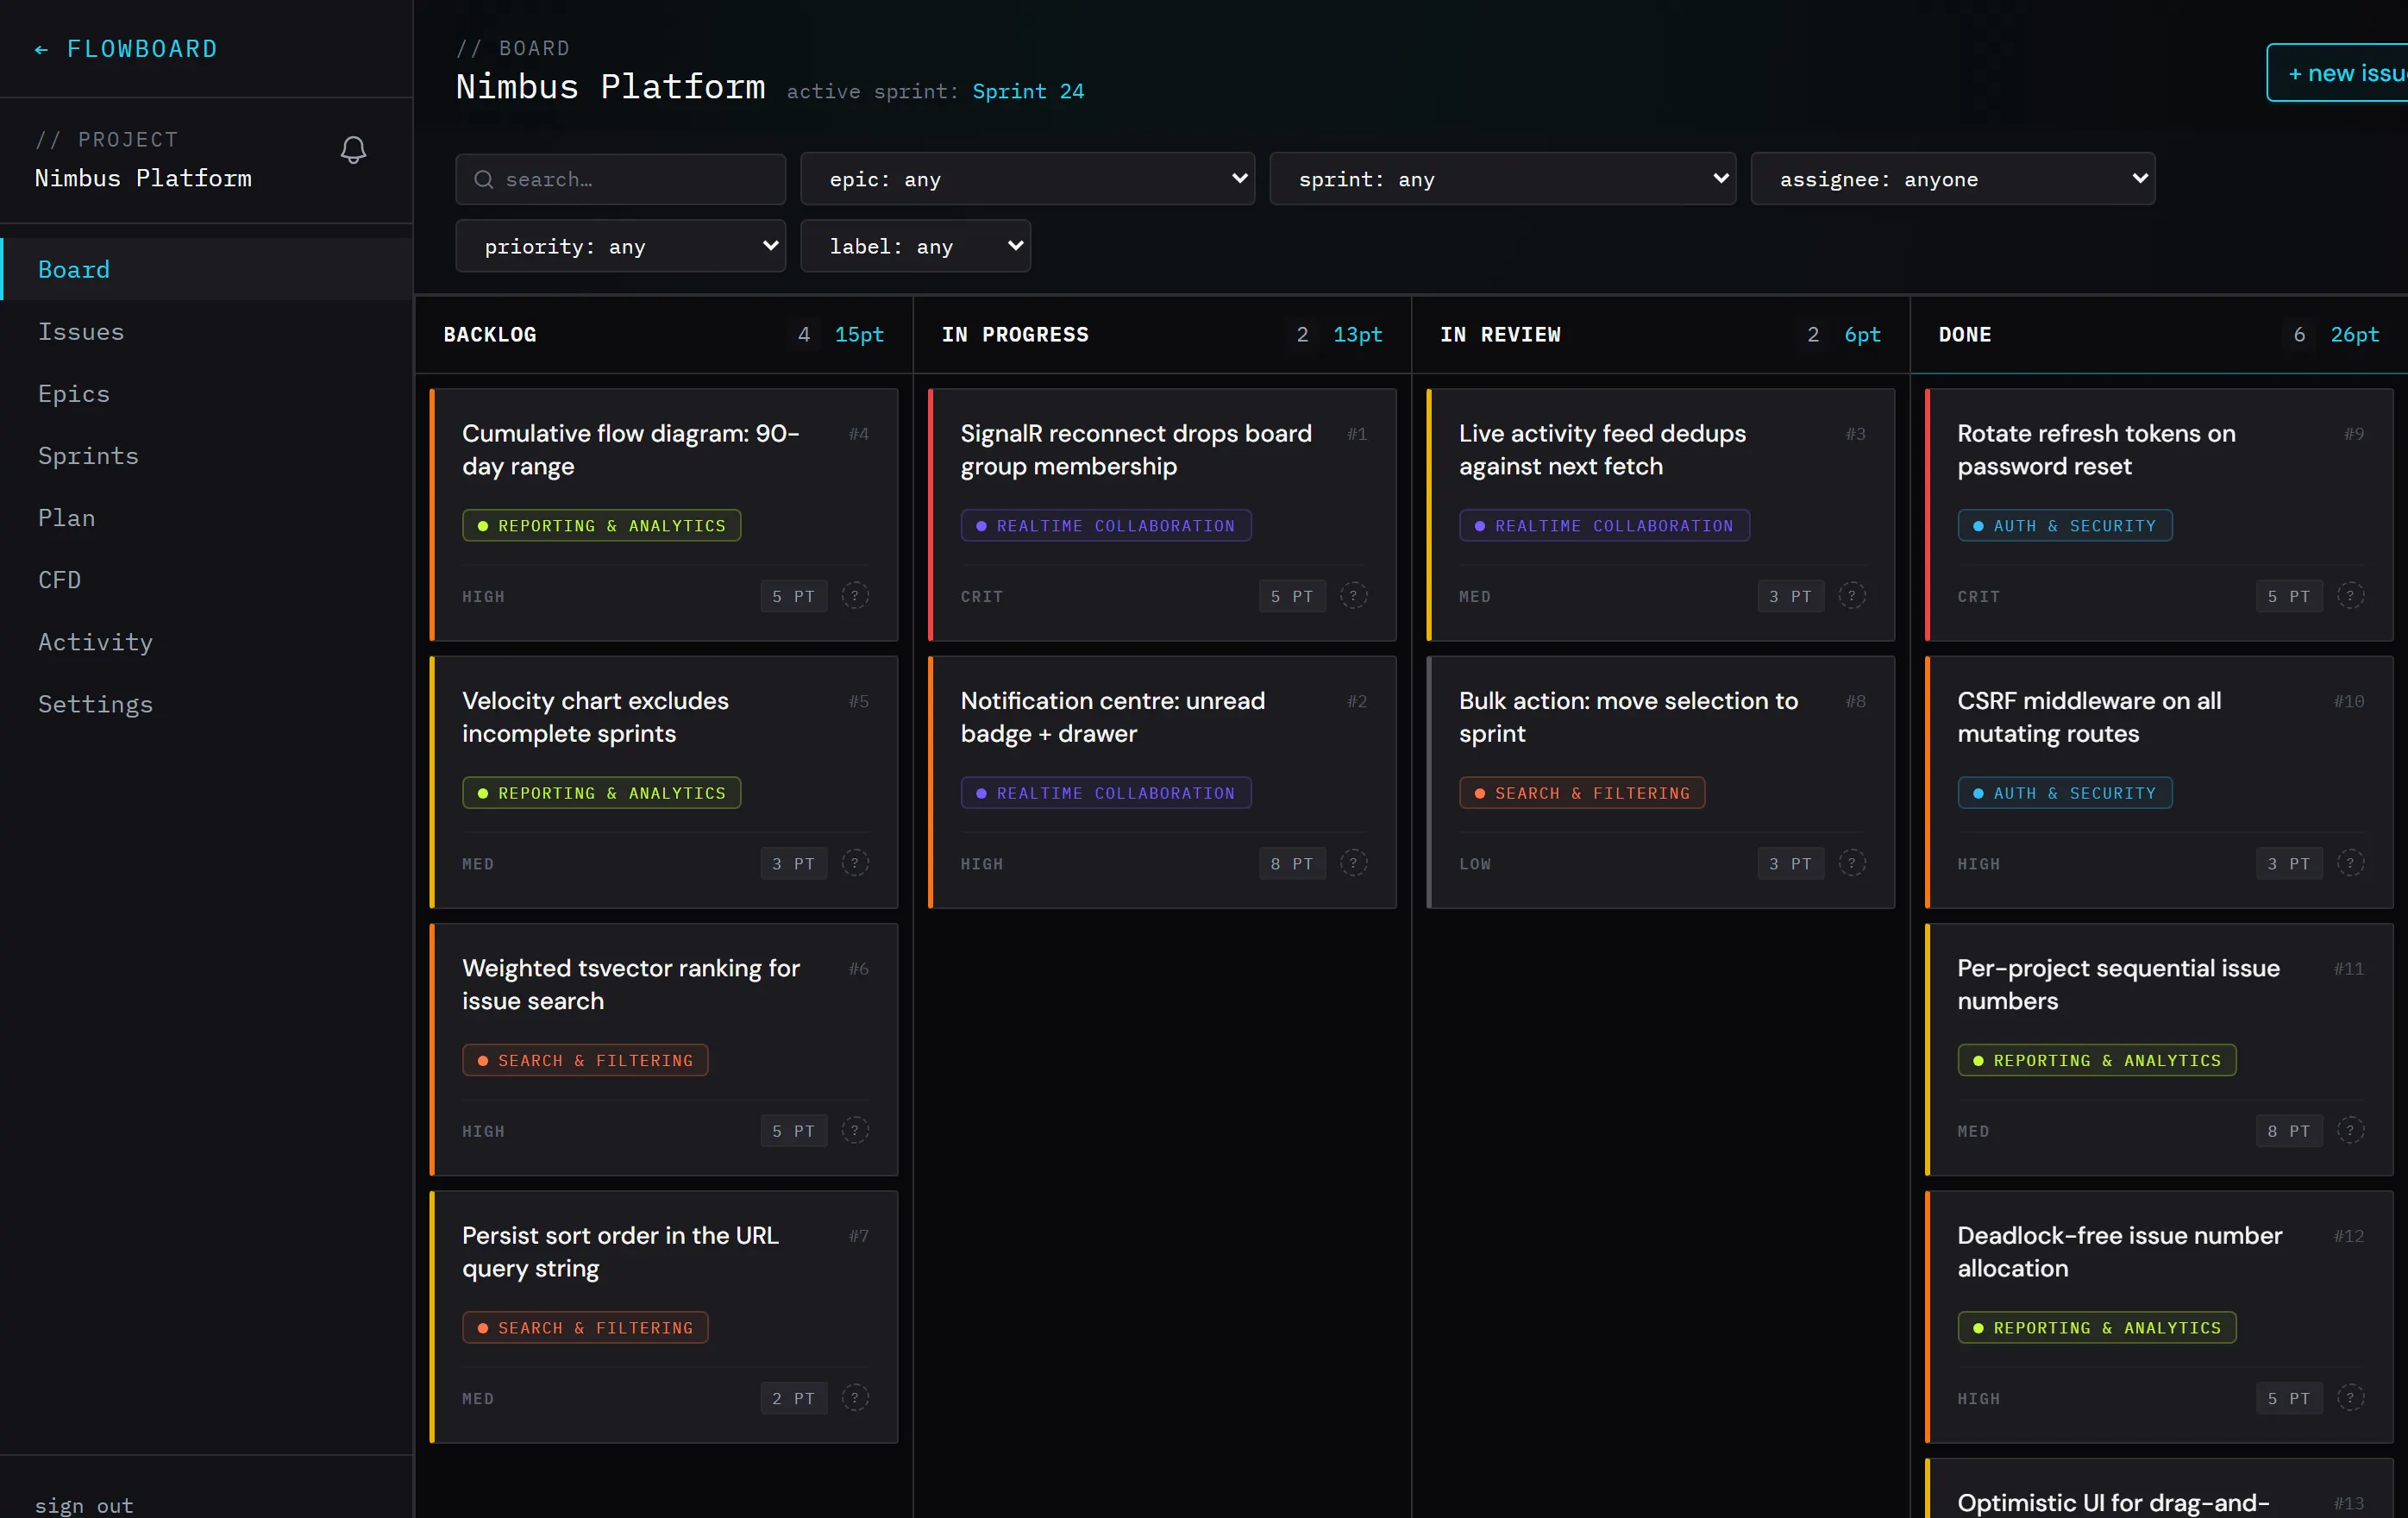Screen dimensions: 2408x1518
Task: Click the 8 PT badge on Notification centre card
Action: point(1292,863)
